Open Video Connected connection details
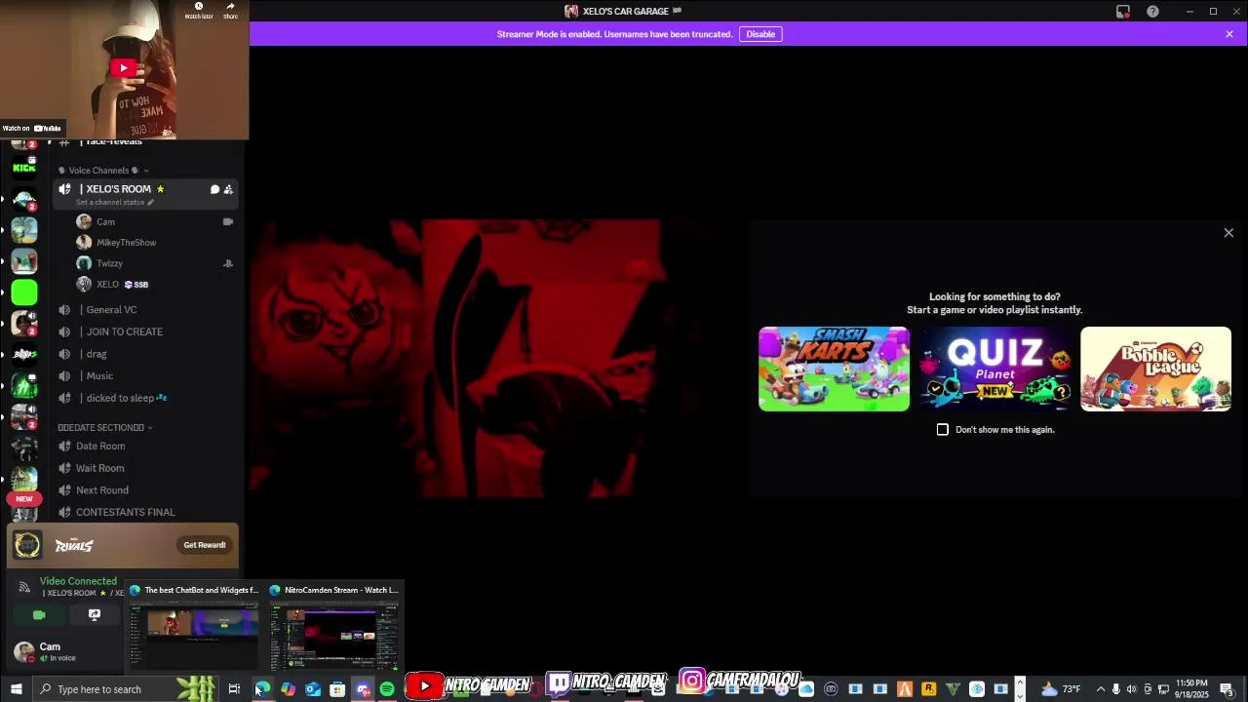 coord(78,581)
